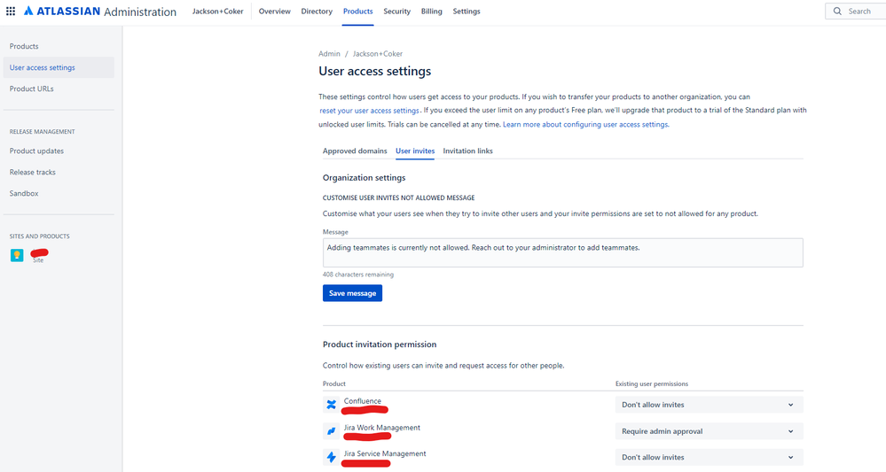Select User access settings in sidebar
The width and height of the screenshot is (886, 472).
[59, 67]
